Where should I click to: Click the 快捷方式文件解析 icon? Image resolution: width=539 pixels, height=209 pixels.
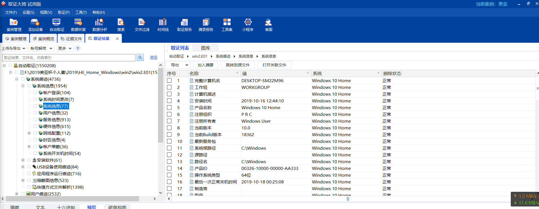(x=34, y=187)
